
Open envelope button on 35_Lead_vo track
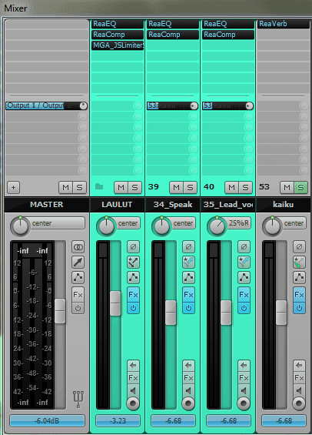244,277
